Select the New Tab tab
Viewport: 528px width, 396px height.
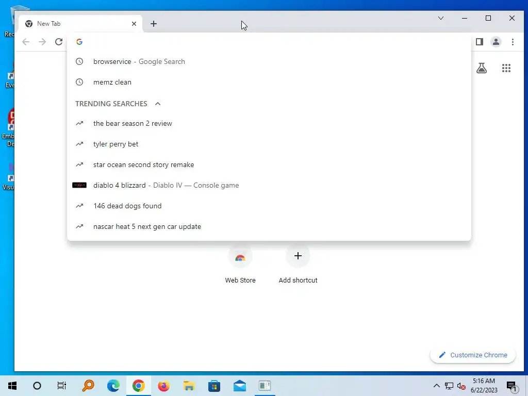[x=81, y=24]
